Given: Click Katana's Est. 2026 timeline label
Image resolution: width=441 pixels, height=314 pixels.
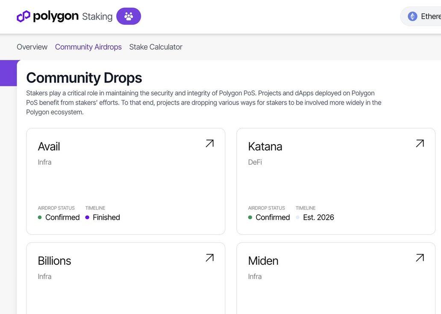Looking at the screenshot, I should coord(318,217).
